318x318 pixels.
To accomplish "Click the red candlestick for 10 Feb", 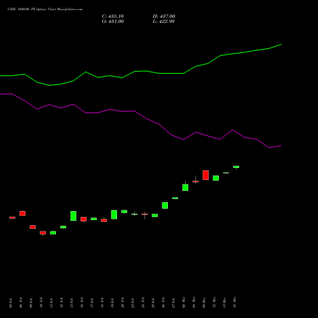I will point(43,233).
